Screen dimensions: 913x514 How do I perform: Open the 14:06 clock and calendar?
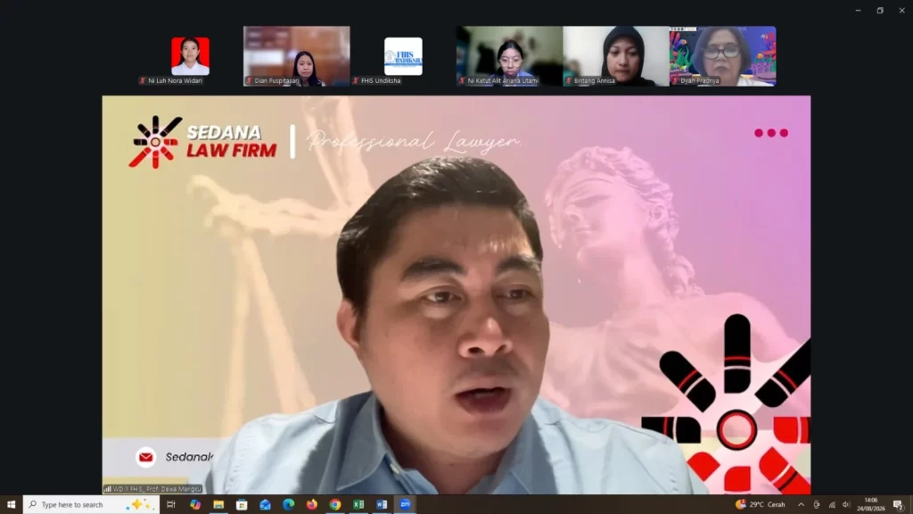(870, 505)
